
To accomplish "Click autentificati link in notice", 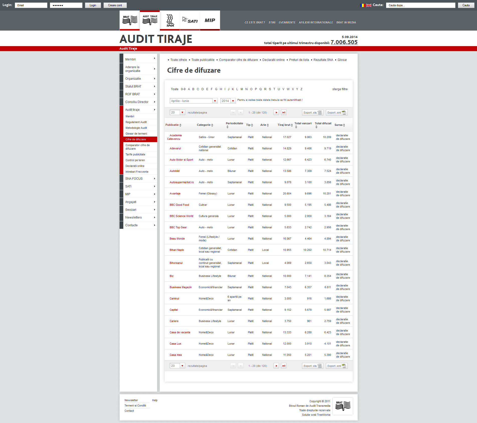I will click(x=294, y=100).
